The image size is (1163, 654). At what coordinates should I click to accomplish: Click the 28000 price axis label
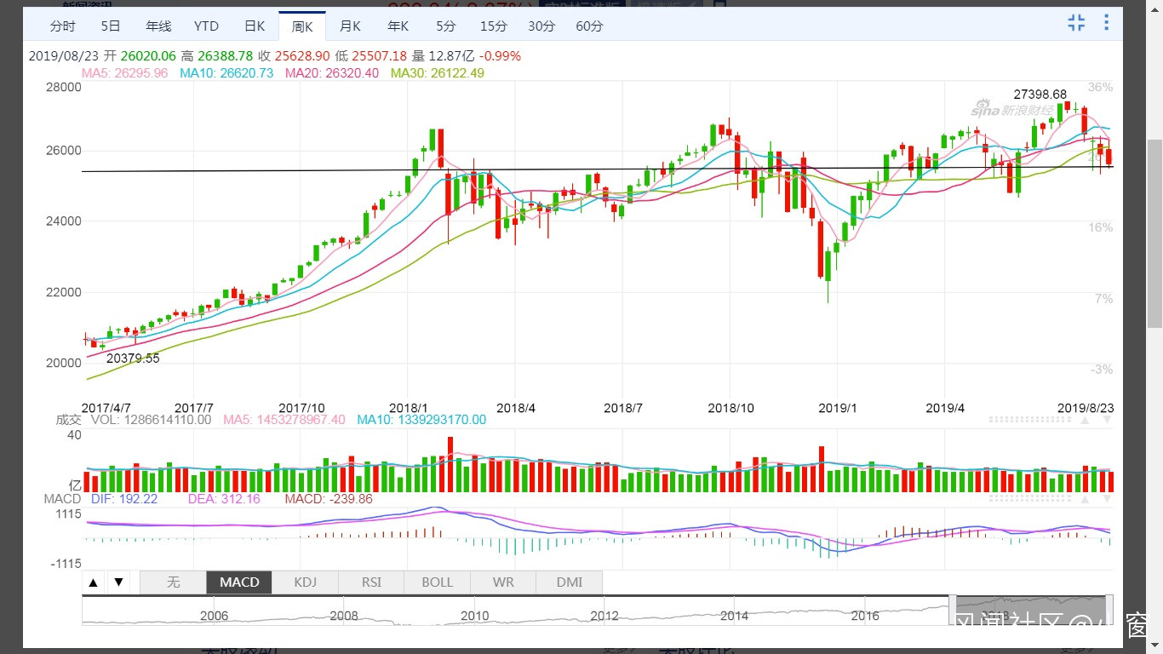64,88
